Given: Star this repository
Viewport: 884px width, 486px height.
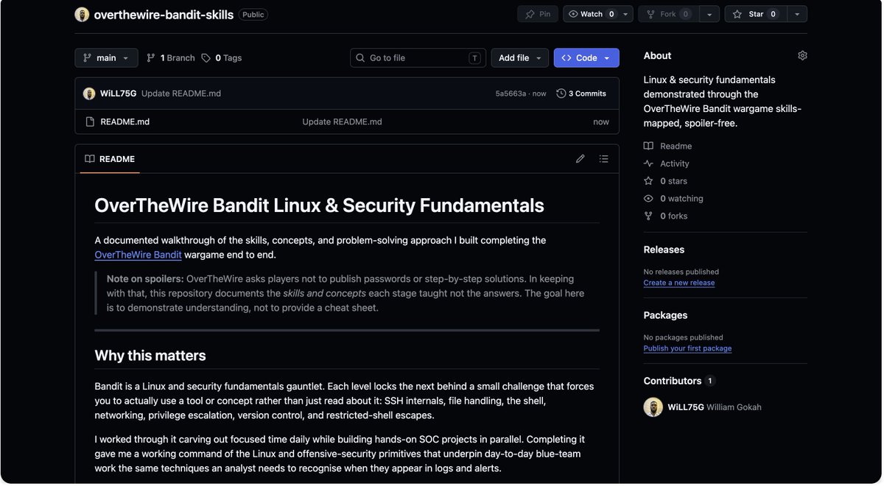Looking at the screenshot, I should pyautogui.click(x=756, y=14).
